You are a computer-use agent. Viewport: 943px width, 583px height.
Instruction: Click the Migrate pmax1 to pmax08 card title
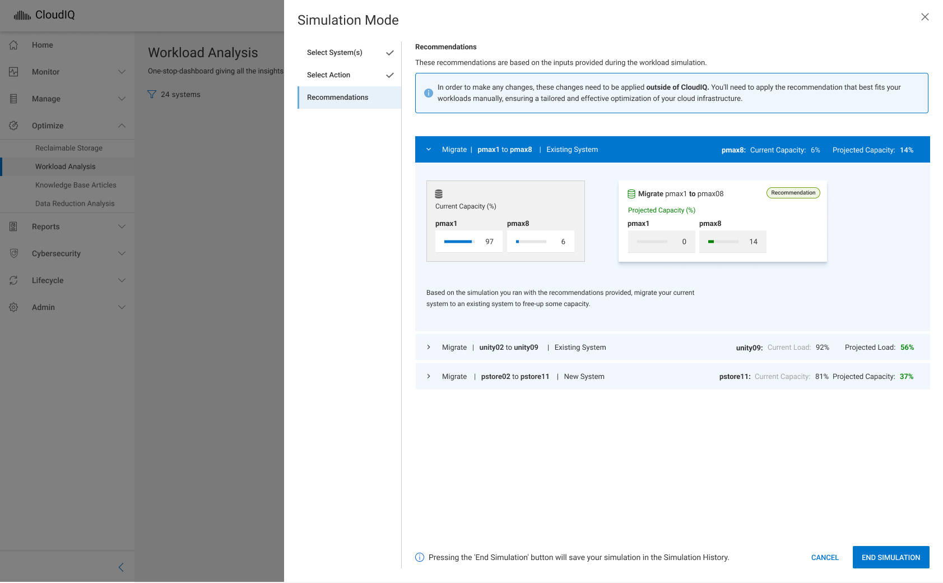[681, 194]
